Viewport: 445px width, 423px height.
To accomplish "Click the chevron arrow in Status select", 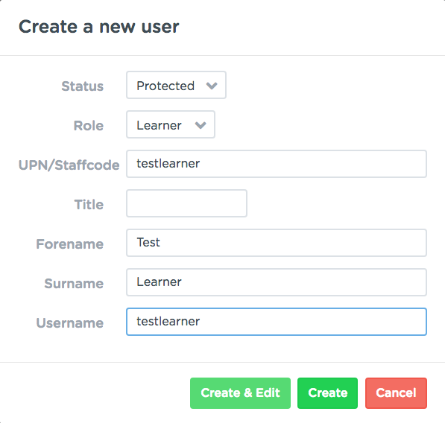I will pyautogui.click(x=212, y=86).
